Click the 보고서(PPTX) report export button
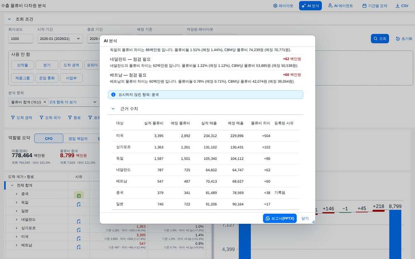The height and width of the screenshot is (259, 415). tap(280, 218)
